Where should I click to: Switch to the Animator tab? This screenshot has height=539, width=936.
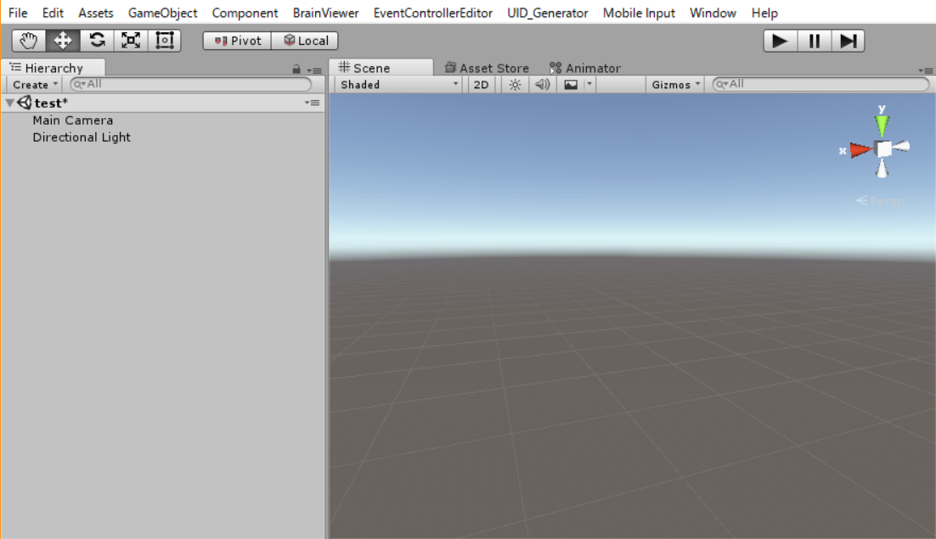click(585, 68)
